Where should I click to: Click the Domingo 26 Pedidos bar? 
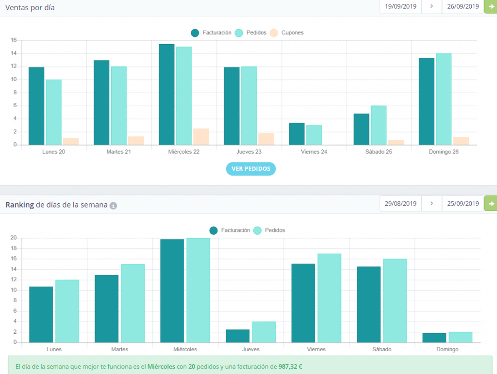click(444, 99)
